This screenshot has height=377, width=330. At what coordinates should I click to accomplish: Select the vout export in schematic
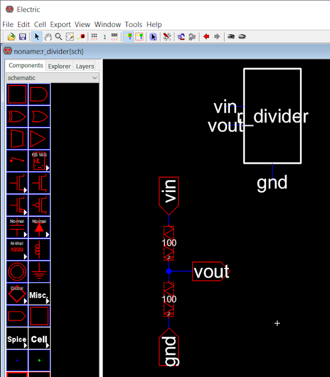[x=211, y=272]
